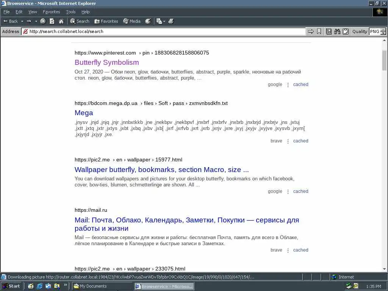The width and height of the screenshot is (388, 291).
Task: Click the google engine label under Butterfly Symbolism
Action: pos(275,84)
